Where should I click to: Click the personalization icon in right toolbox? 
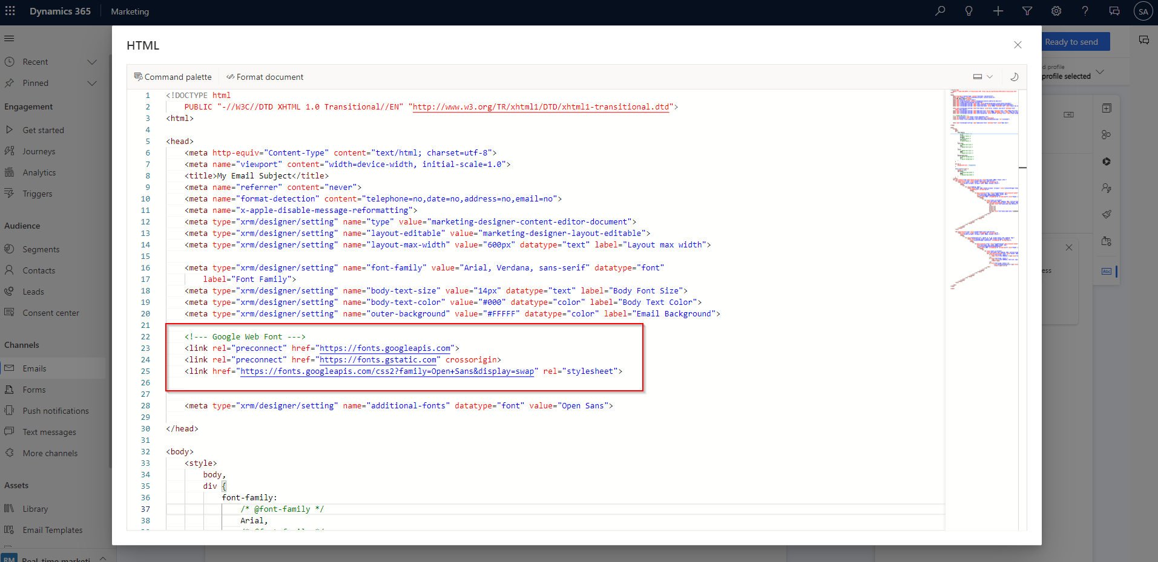tap(1107, 188)
